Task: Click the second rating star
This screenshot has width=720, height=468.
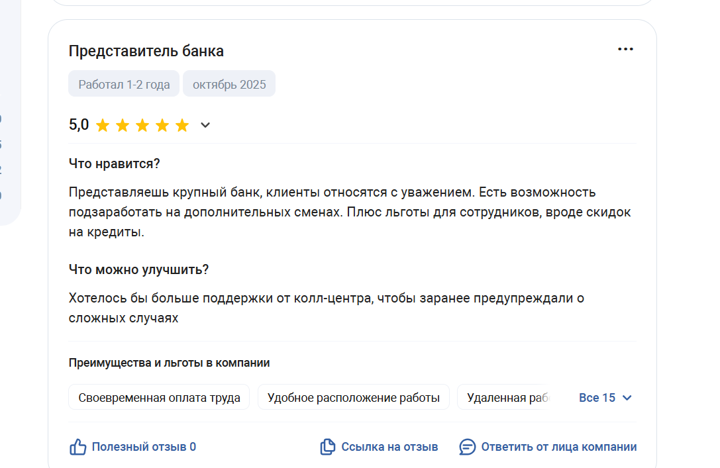Action: [123, 126]
